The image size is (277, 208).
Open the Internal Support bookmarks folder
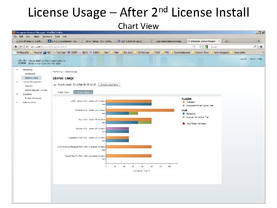pyautogui.click(x=219, y=52)
